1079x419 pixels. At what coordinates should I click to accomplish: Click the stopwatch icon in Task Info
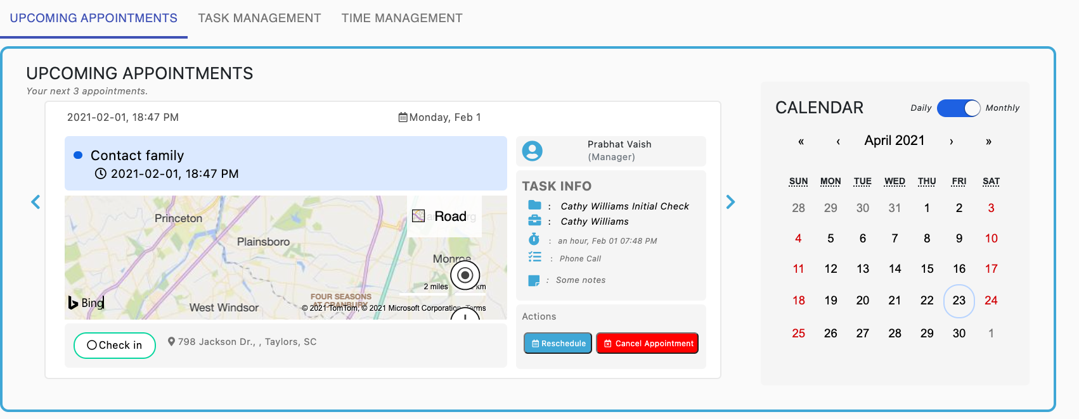click(x=534, y=239)
